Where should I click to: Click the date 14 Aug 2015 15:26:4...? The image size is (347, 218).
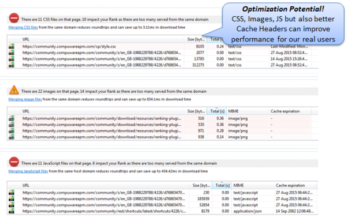coord(289,59)
